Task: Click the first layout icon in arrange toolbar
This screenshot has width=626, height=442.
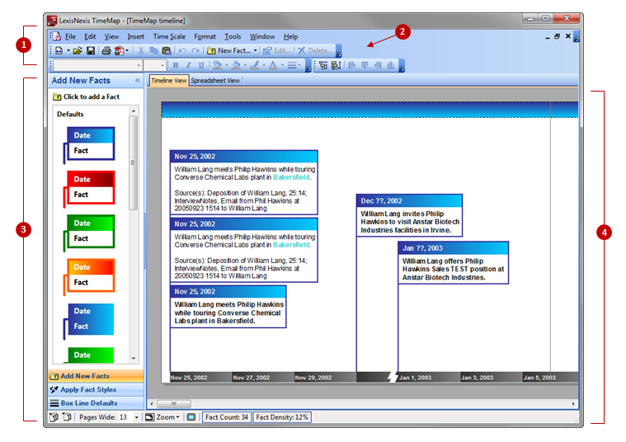Action: [x=323, y=65]
